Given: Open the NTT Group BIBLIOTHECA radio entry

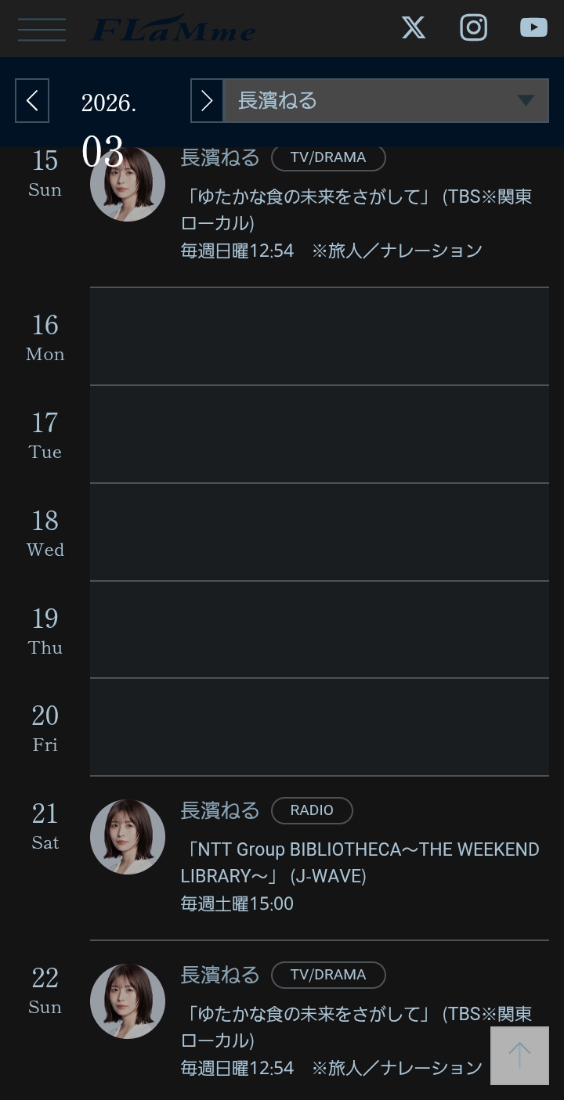Looking at the screenshot, I should point(360,862).
